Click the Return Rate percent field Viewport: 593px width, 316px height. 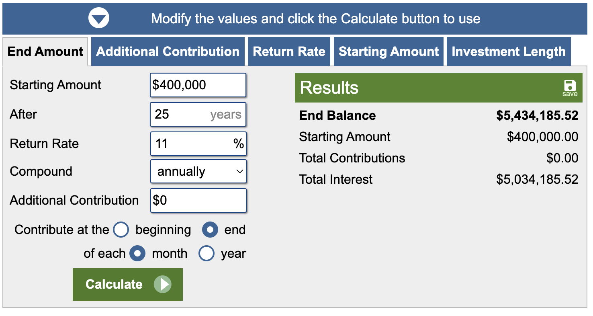click(198, 144)
